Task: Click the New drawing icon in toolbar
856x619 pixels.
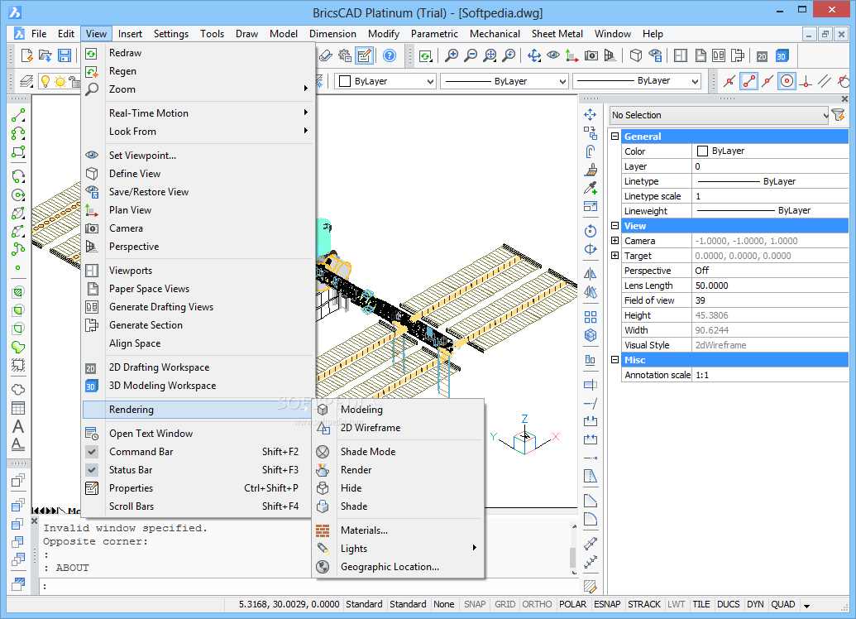Action: [26, 55]
